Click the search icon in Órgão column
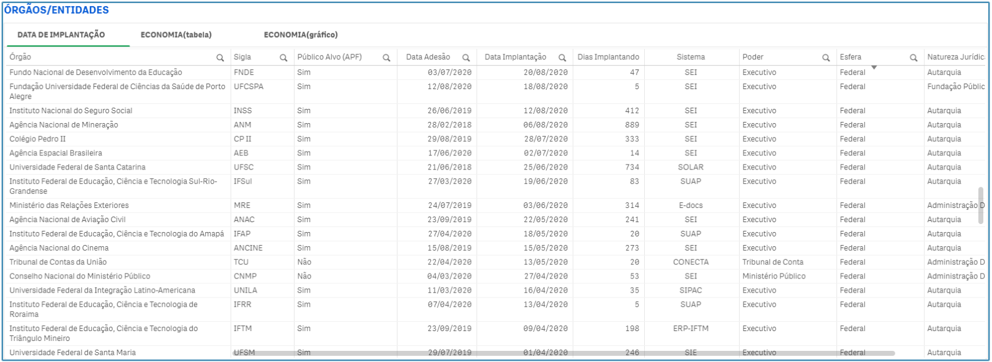992x362 pixels. [x=220, y=58]
